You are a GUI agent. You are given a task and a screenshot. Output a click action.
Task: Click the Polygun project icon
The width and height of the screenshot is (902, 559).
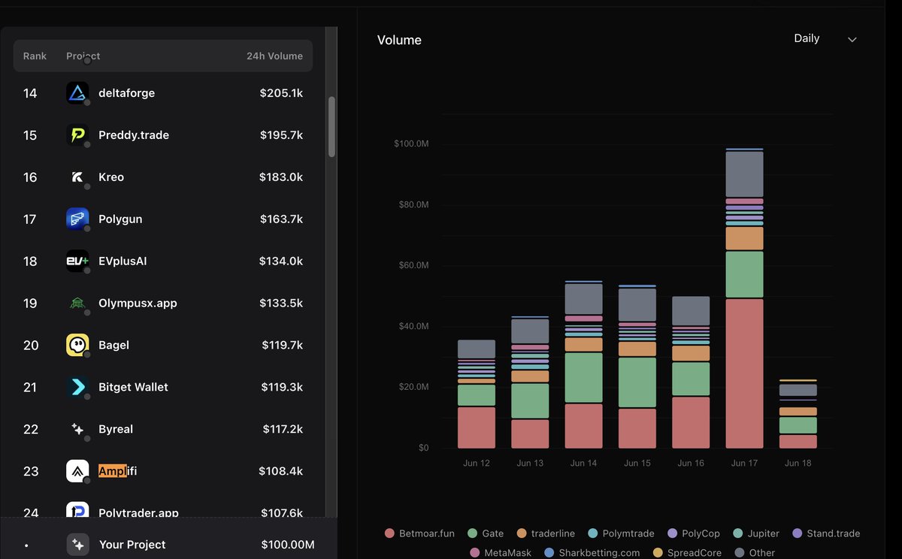77,219
